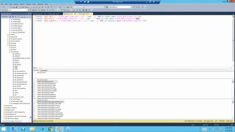Open the toolbar combo box showing a server name
Viewport: 235px width, 132px height.
point(120,7)
